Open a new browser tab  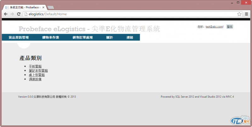click(x=51, y=7)
